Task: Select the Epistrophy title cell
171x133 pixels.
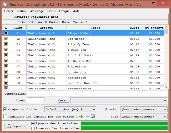Action: pyautogui.click(x=96, y=72)
